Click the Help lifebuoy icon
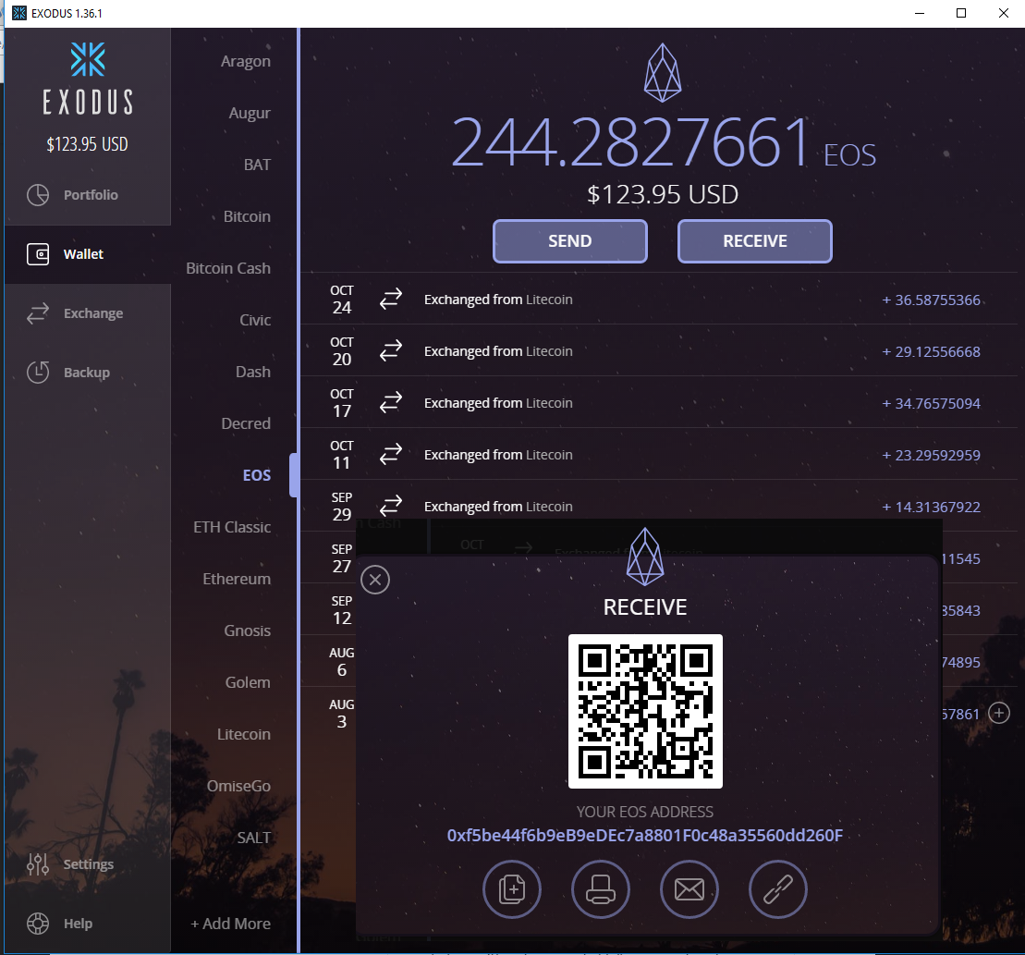Image resolution: width=1025 pixels, height=955 pixels. (38, 924)
